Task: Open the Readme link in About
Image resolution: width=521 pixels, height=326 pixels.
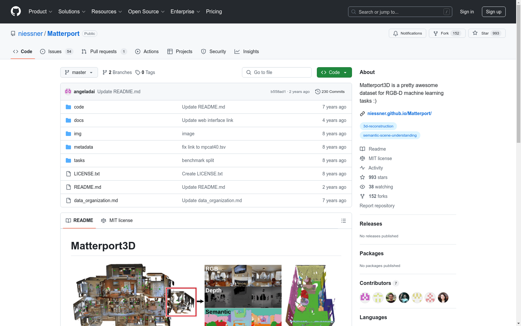Action: pos(373,149)
